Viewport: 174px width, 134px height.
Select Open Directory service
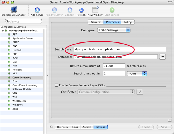(x=22, y=78)
